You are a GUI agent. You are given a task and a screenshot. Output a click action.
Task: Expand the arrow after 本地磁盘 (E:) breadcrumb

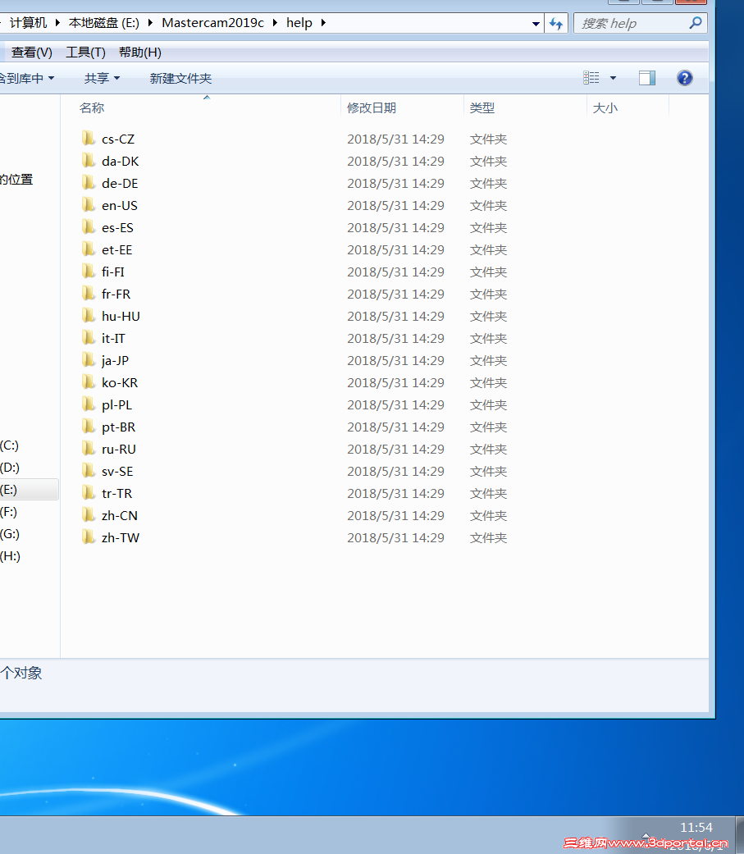[150, 23]
